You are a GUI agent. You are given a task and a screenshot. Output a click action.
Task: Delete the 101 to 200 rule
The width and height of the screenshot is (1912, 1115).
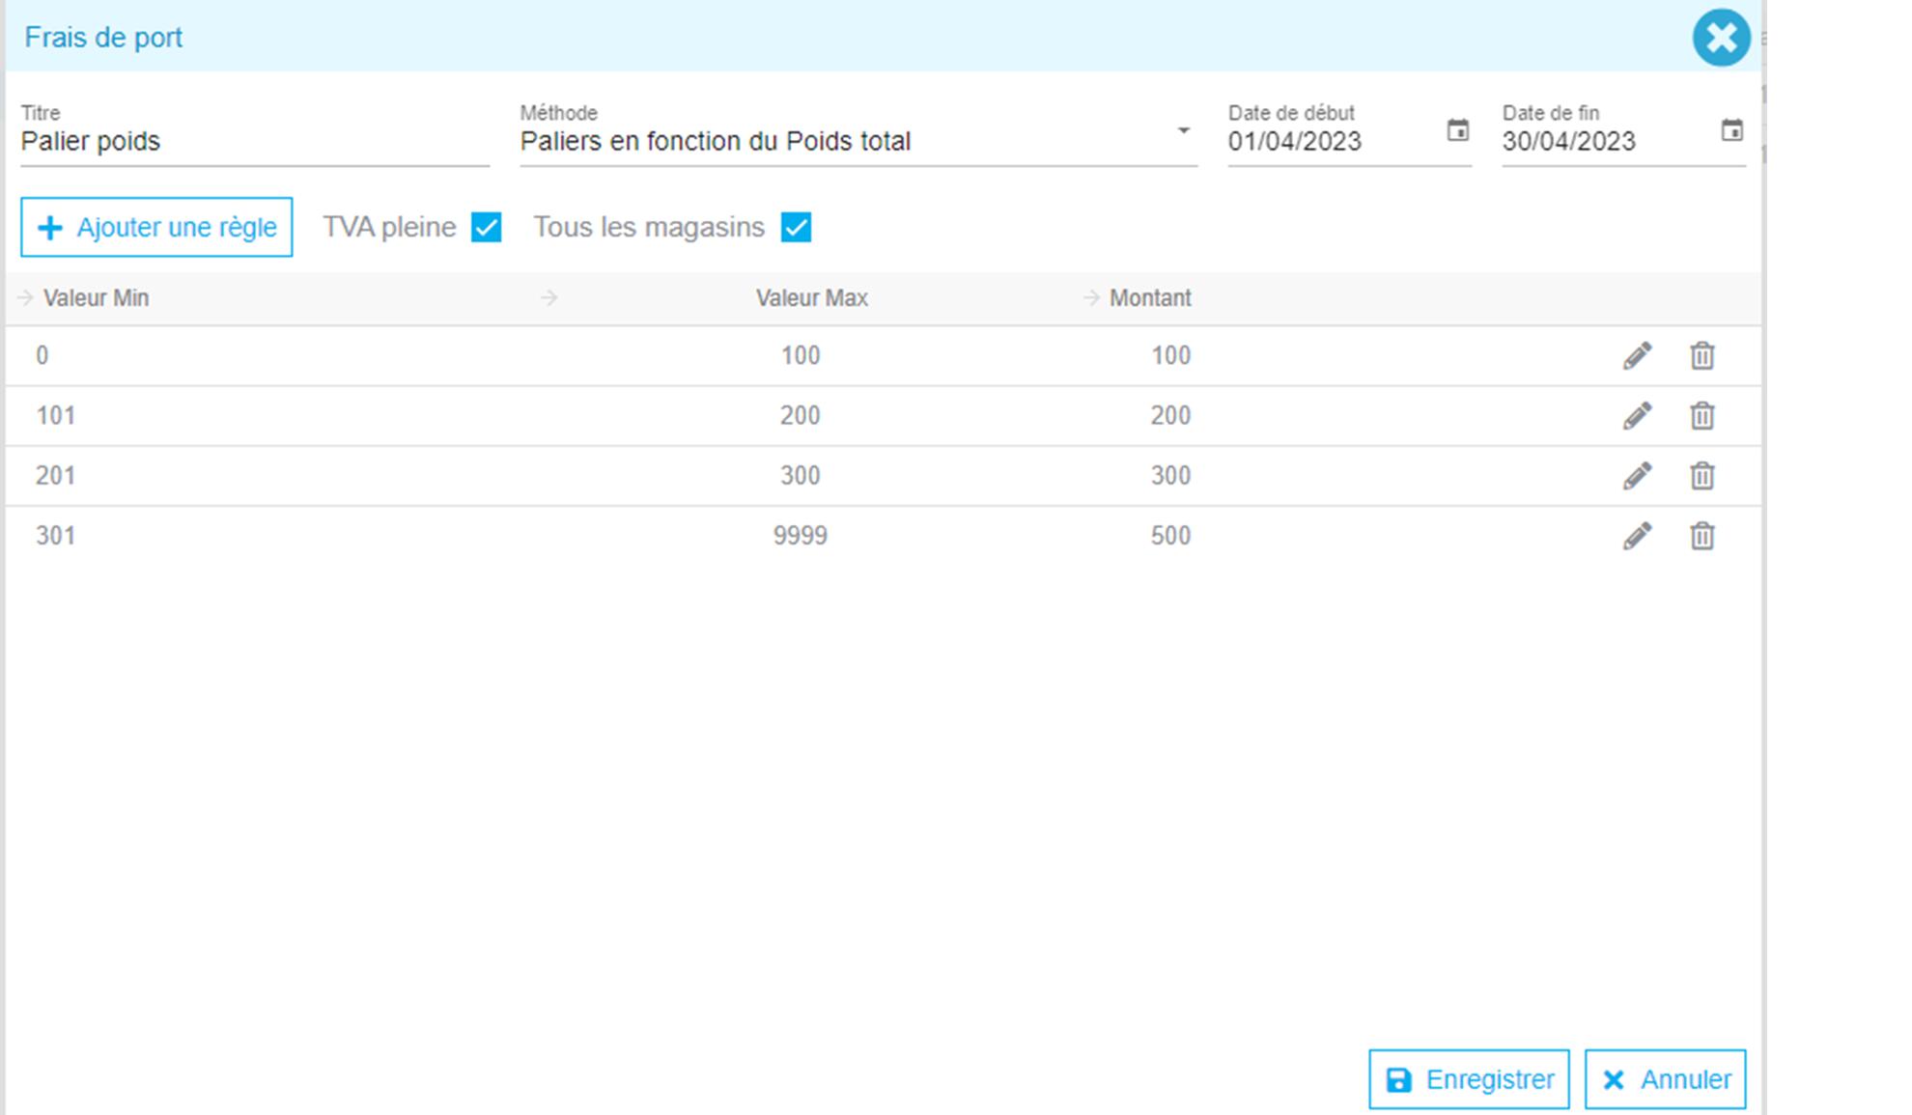1701,416
